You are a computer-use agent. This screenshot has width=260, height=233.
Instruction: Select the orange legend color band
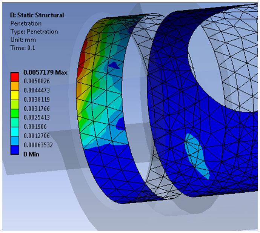coord(14,86)
